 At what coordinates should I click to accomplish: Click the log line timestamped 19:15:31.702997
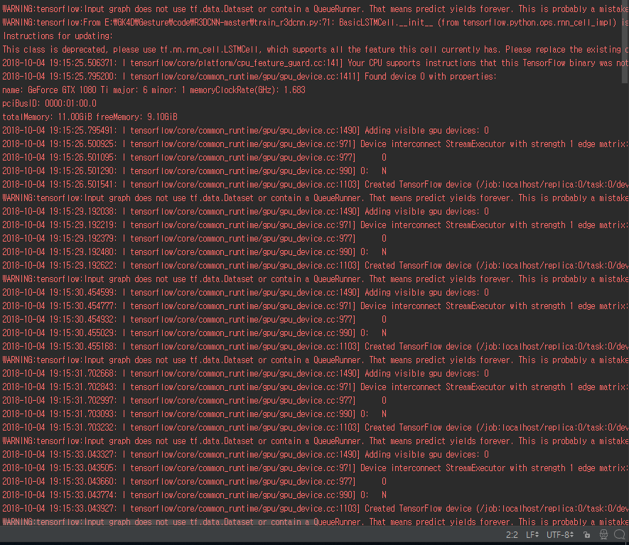[x=195, y=400]
